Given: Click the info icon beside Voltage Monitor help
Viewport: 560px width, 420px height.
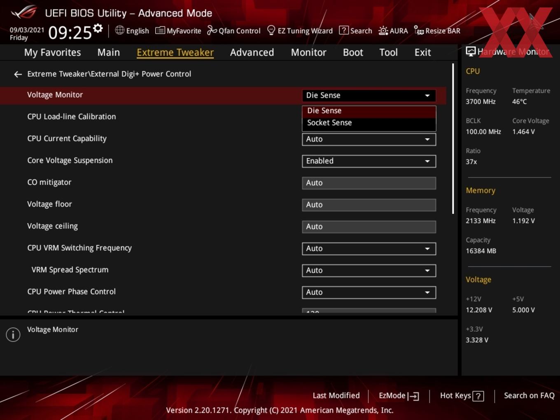Looking at the screenshot, I should (13, 335).
